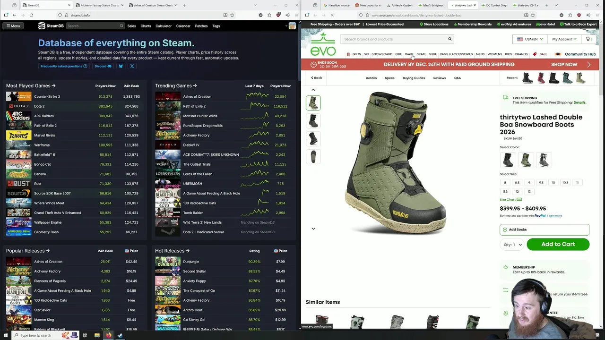The width and height of the screenshot is (605, 340).
Task: Click the evo search magnifier button
Action: (x=449, y=39)
